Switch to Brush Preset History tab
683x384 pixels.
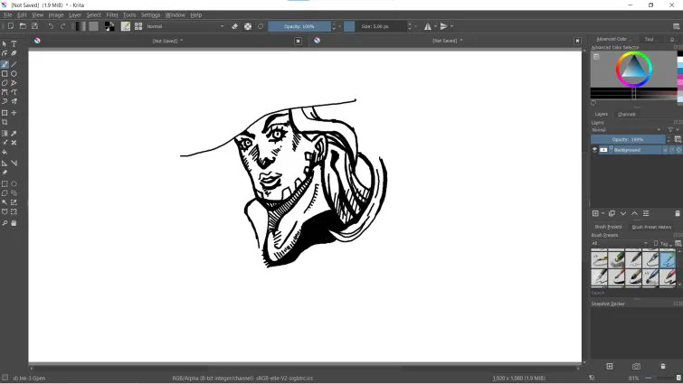tap(651, 227)
